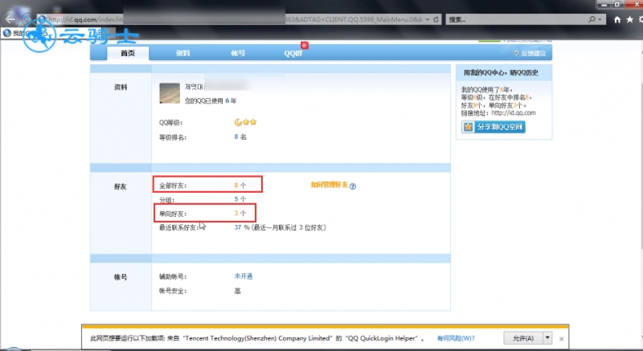Viewport: 643px width, 351px height.
Task: Click the search magnifier icon
Action: pyautogui.click(x=592, y=19)
